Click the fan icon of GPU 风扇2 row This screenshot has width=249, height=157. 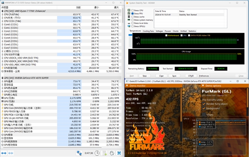click(2, 101)
